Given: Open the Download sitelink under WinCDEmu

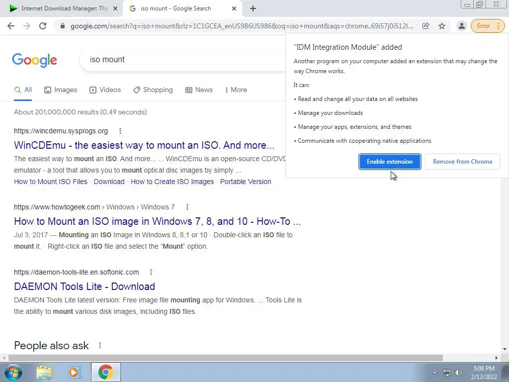Looking at the screenshot, I should click(109, 182).
